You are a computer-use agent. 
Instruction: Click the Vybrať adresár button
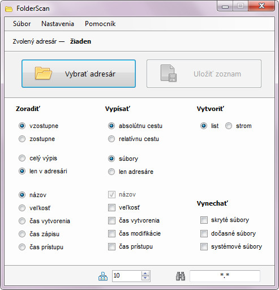(x=79, y=74)
